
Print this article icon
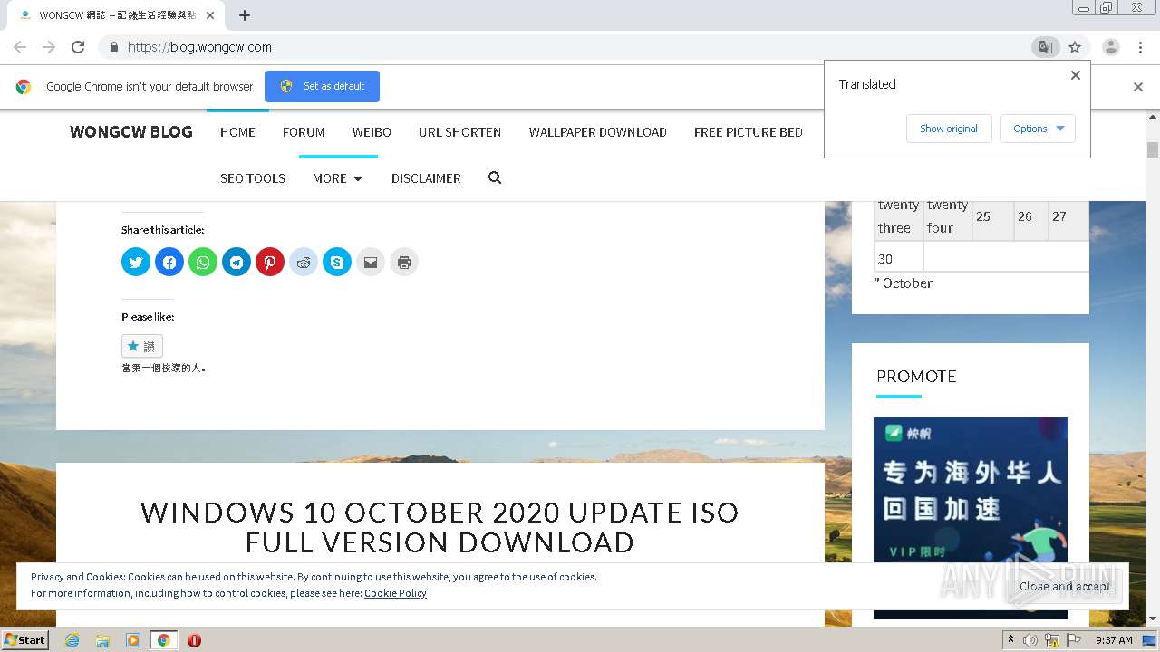click(x=404, y=263)
